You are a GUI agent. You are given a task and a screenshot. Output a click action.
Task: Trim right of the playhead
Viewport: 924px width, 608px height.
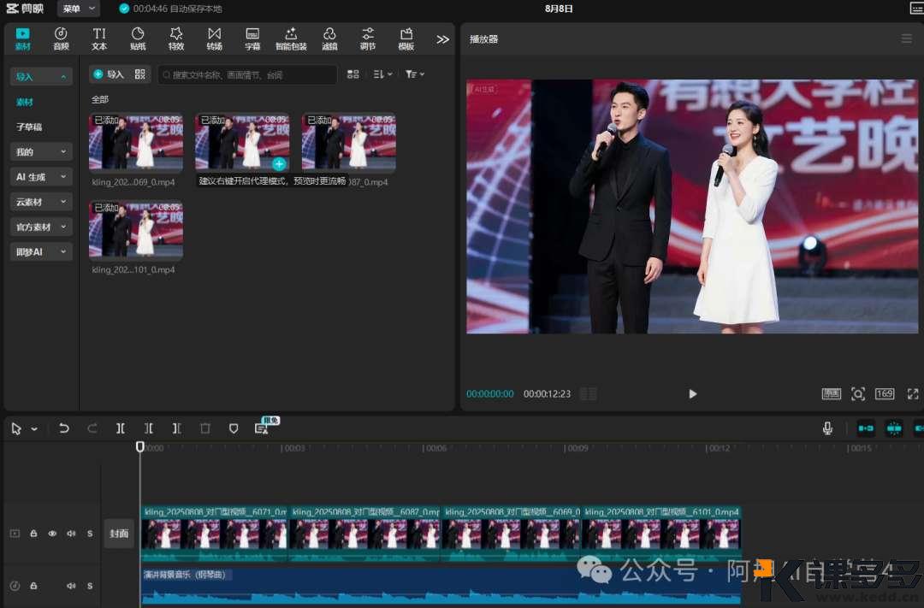177,428
